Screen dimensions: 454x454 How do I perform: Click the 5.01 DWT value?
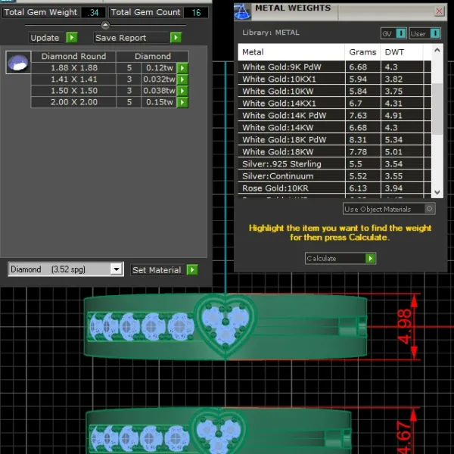(393, 152)
